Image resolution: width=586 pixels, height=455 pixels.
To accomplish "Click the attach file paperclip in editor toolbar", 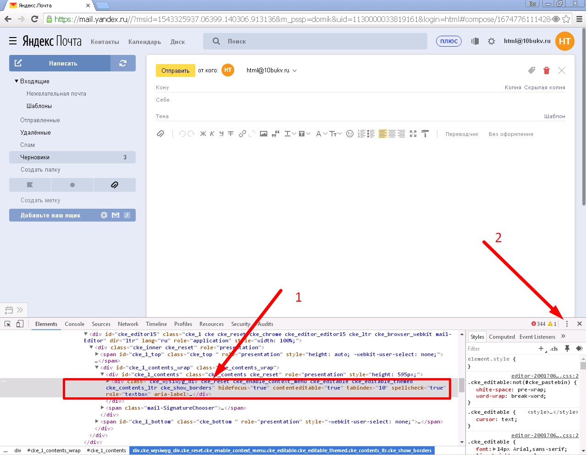I will (x=160, y=134).
